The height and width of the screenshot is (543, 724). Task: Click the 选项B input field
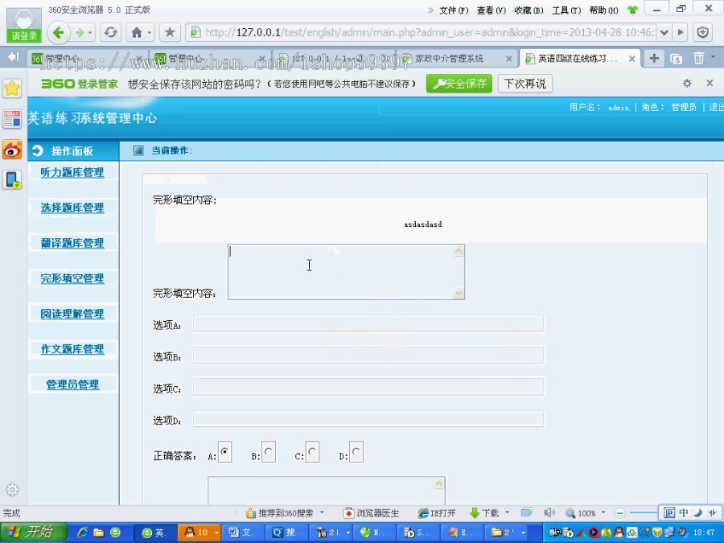click(368, 356)
